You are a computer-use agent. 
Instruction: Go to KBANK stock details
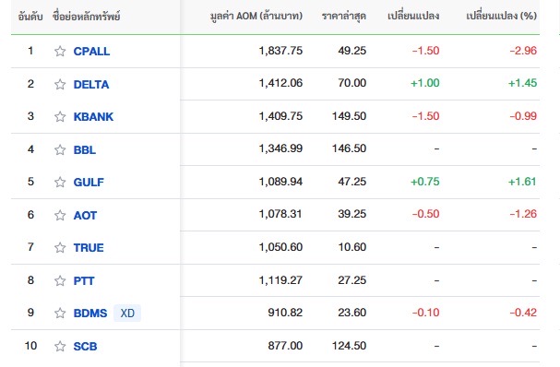pyautogui.click(x=93, y=117)
